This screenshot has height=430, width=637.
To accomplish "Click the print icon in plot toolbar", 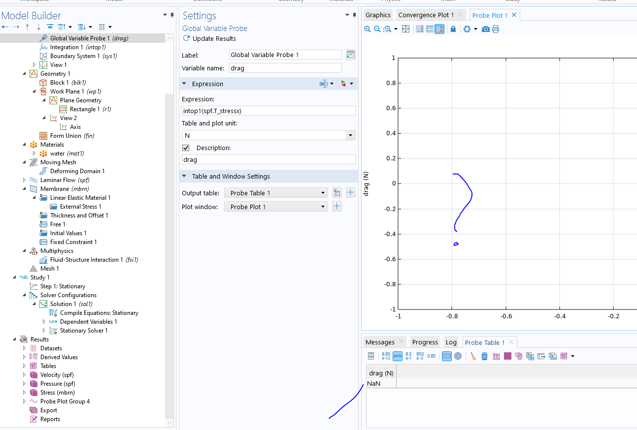I will tap(496, 29).
